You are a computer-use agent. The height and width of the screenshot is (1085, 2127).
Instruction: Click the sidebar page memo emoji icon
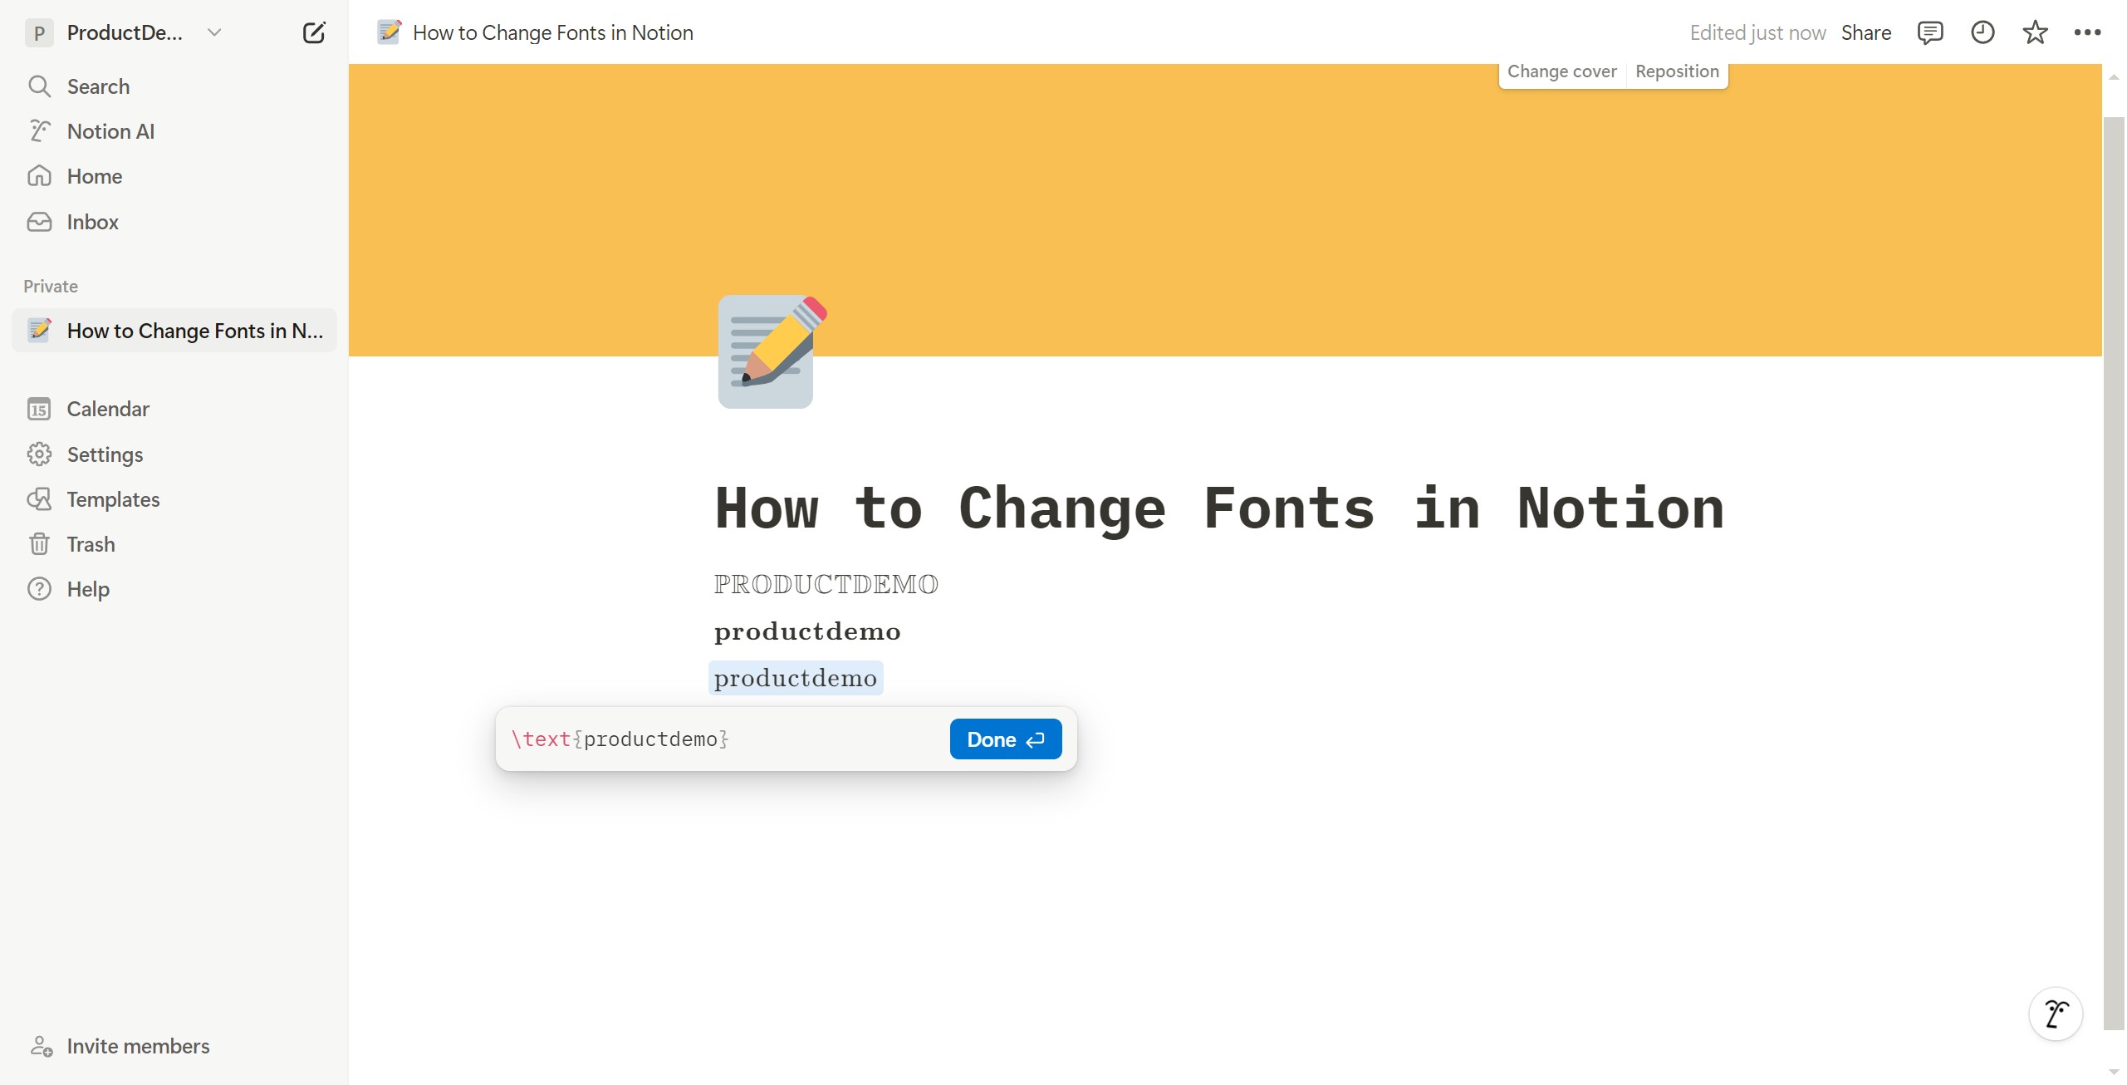click(x=39, y=330)
